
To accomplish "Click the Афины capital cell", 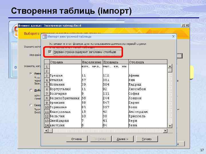I will [148, 76].
